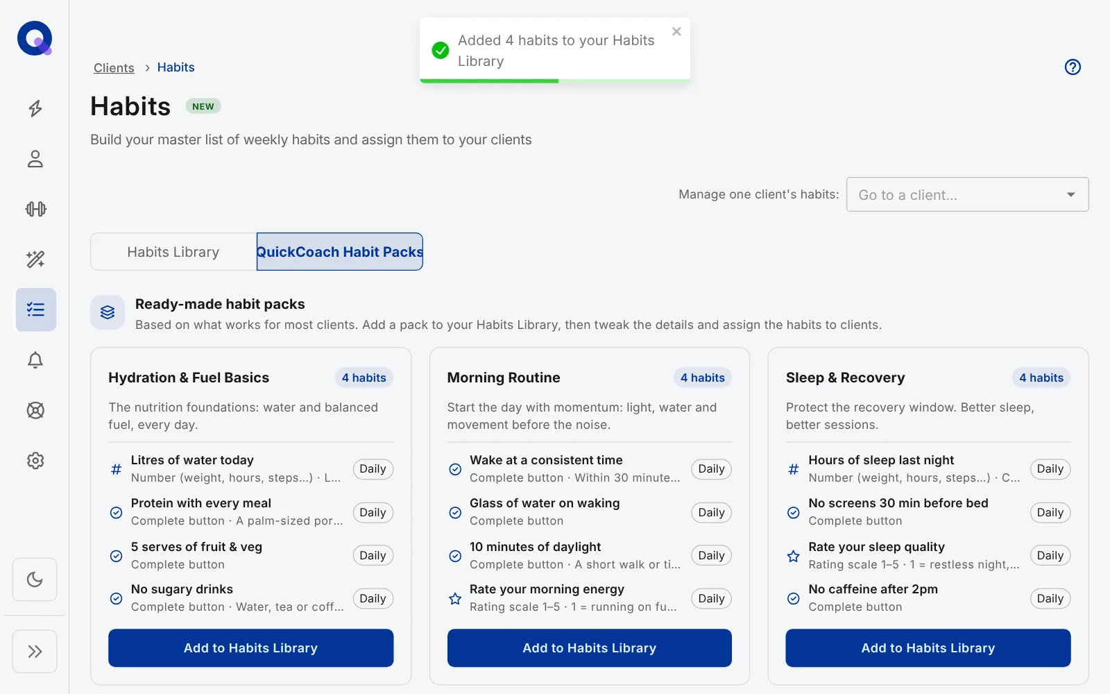
Task: Click the check icon beside No caffeine after 2pm
Action: tap(794, 598)
